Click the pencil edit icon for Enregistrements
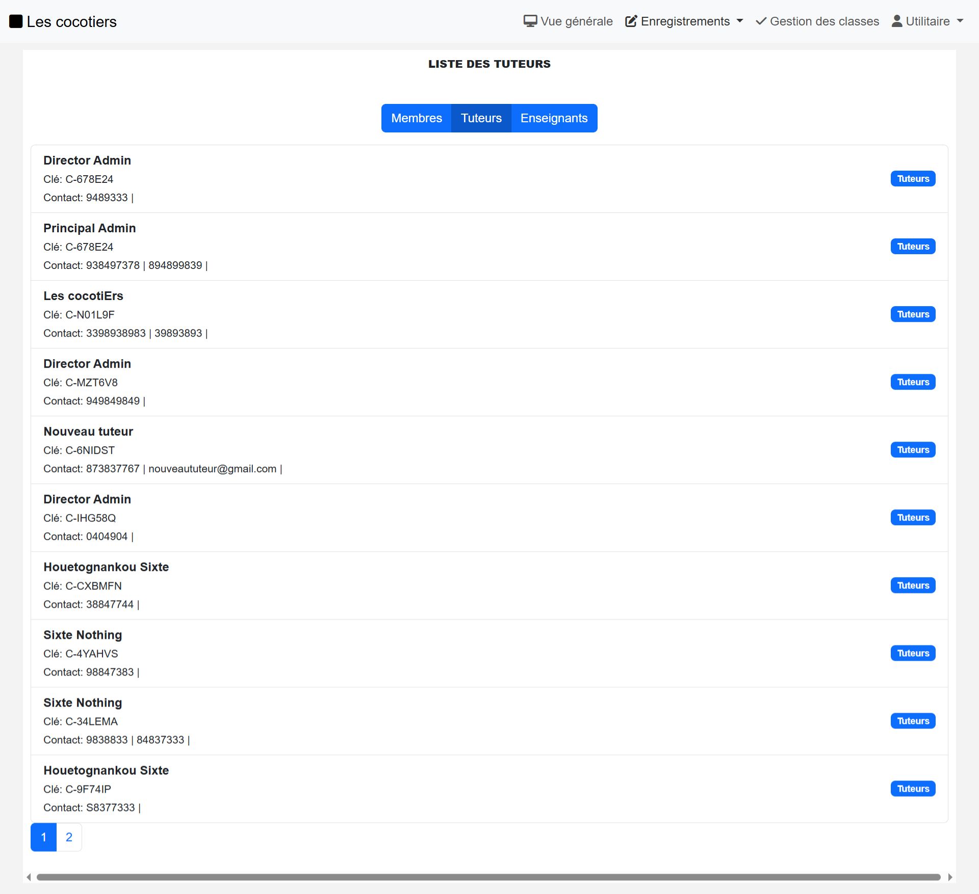The width and height of the screenshot is (979, 894). click(x=631, y=21)
